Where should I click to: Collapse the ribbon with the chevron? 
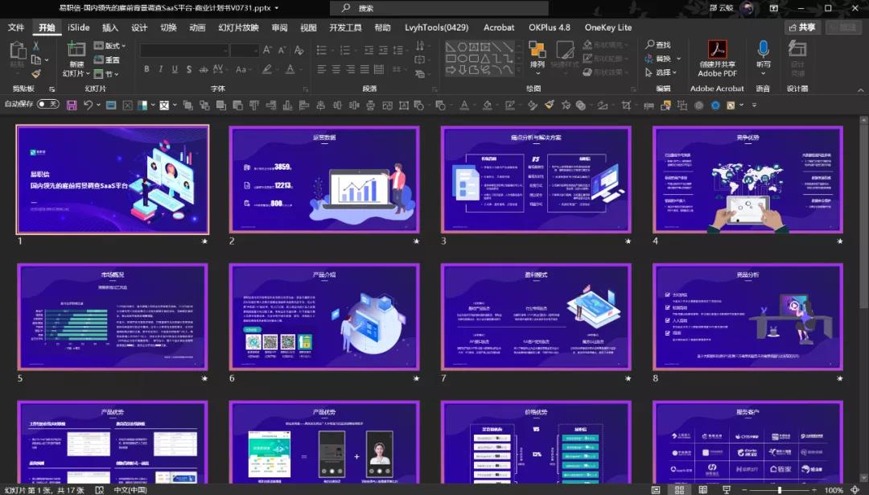coord(861,90)
